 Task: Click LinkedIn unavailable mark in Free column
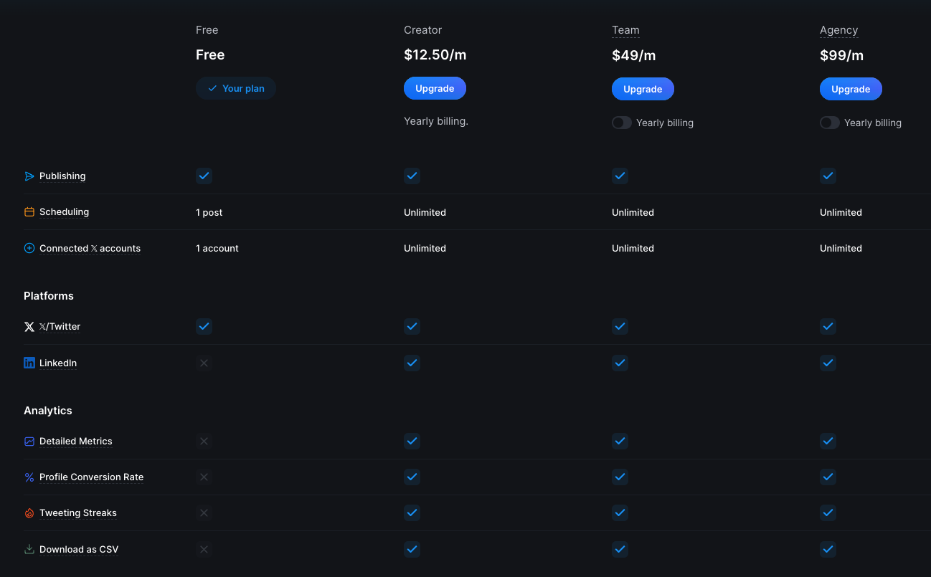tap(204, 363)
